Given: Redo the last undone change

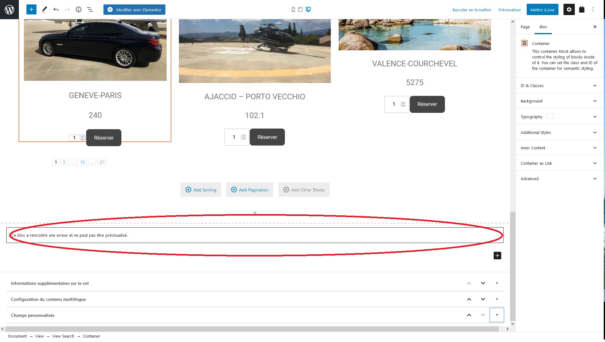Looking at the screenshot, I should [67, 9].
